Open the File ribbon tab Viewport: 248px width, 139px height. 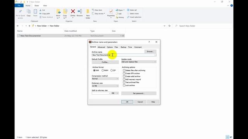[x=19, y=5]
